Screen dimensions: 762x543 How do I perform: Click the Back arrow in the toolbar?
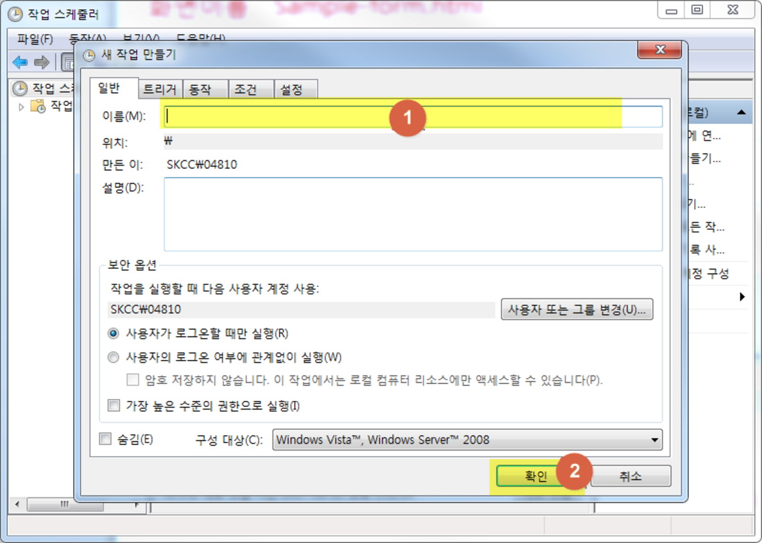pyautogui.click(x=20, y=62)
